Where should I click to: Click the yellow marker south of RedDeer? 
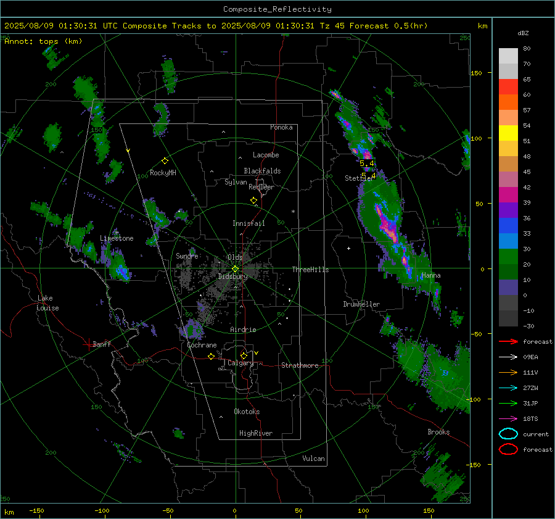tap(253, 201)
